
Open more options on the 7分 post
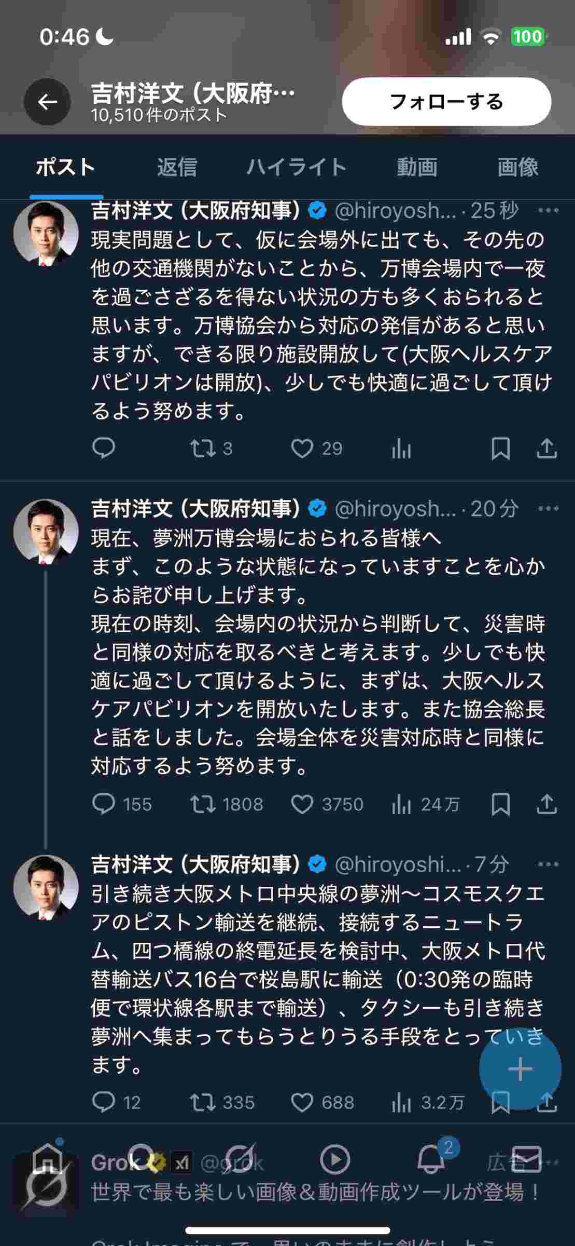pos(548,864)
